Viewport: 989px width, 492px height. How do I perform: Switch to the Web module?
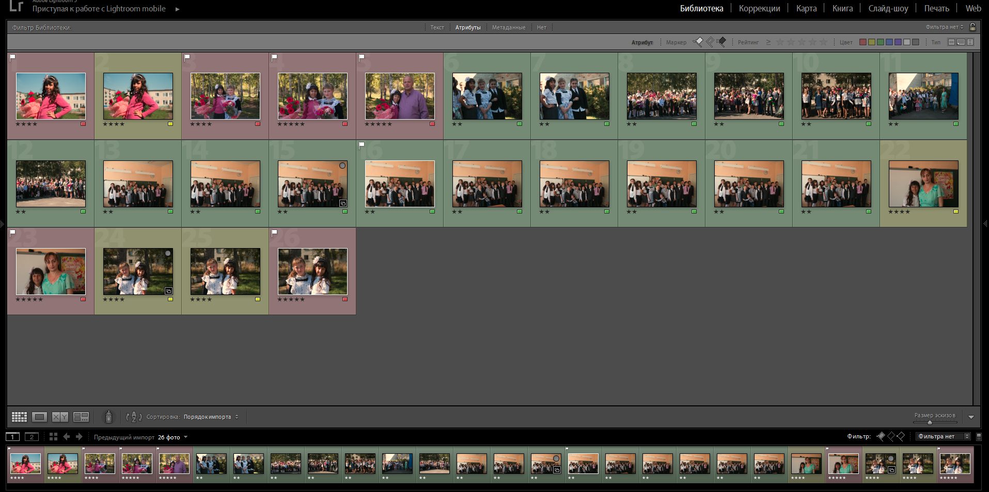973,8
